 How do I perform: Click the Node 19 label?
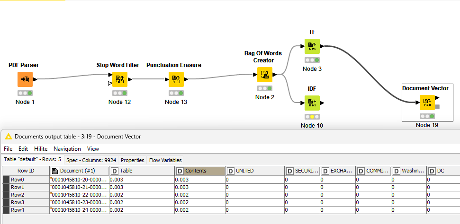(x=427, y=125)
